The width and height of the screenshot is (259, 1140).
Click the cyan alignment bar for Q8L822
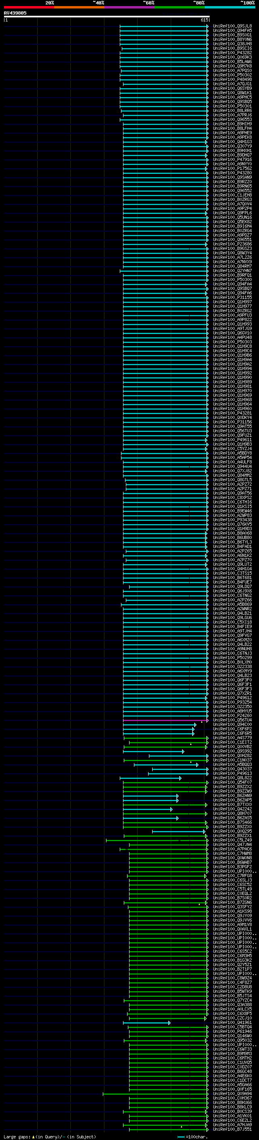(151, 778)
